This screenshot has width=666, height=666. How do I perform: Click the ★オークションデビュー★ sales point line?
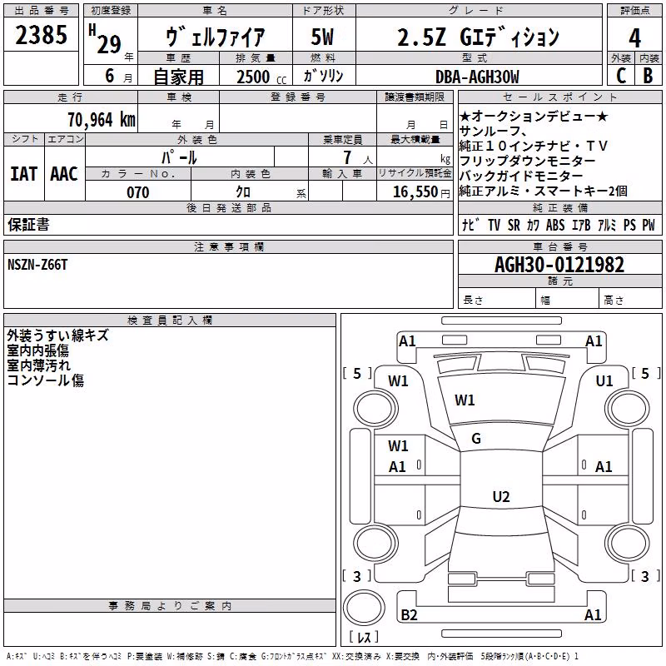tap(534, 116)
